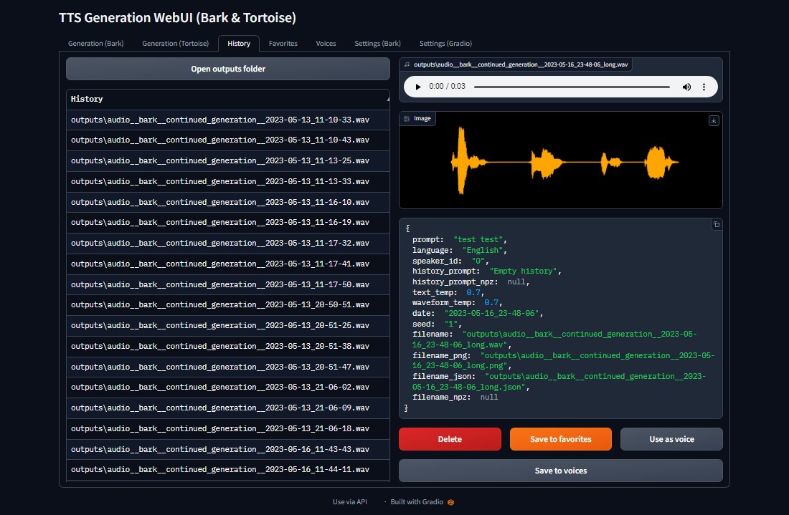Select history row 2023-05-13_11-13-33.wav

click(228, 181)
